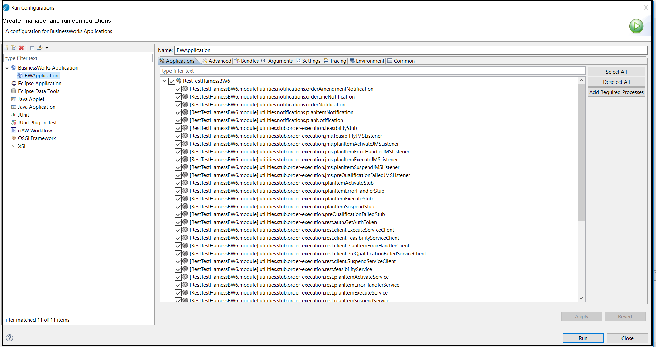
Task: Click the Deselect All button
Action: pos(616,82)
